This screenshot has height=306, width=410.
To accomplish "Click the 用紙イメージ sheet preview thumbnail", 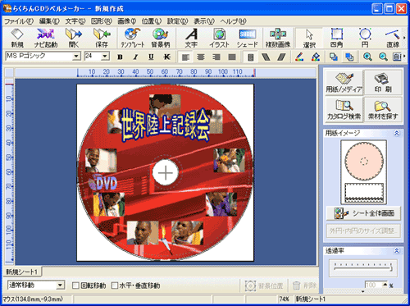I will (363, 172).
